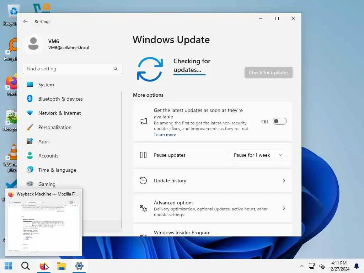Screen dimensions: 364x273
Task: Show hidden system tray icons
Action: [x=301, y=266]
